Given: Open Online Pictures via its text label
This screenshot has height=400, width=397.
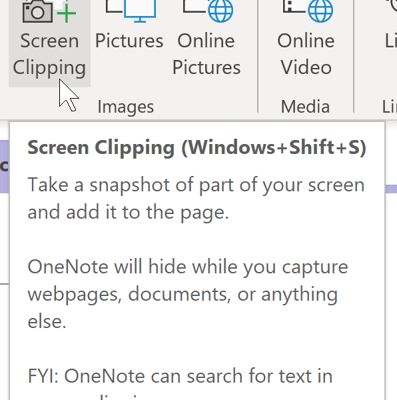Looking at the screenshot, I should point(206,54).
